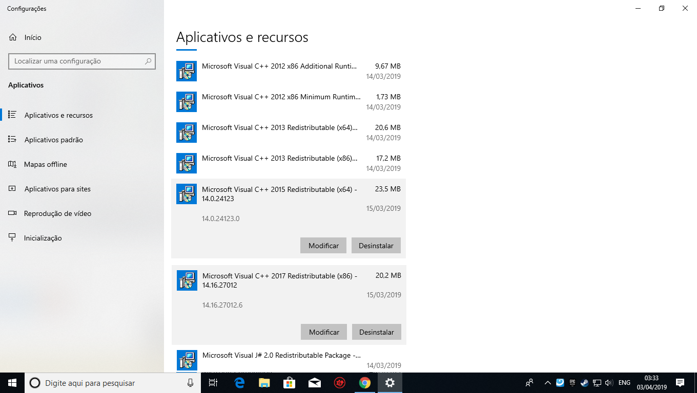
Task: Launch Google Chrome from the taskbar
Action: tap(365, 383)
